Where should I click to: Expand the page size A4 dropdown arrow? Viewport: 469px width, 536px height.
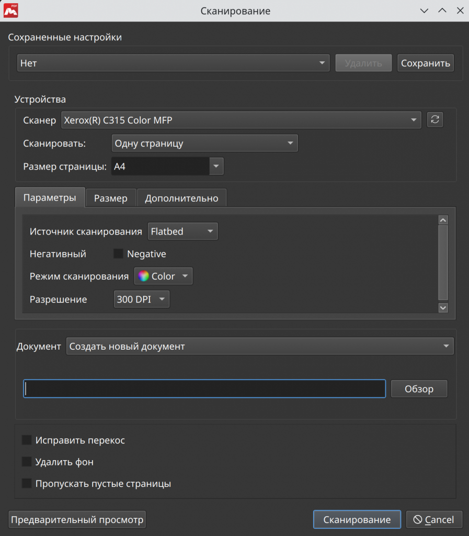pos(216,166)
